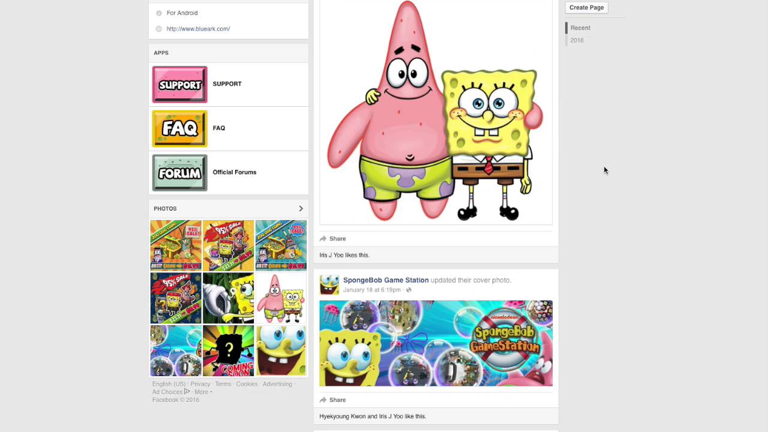Image resolution: width=768 pixels, height=432 pixels.
Task: Share the cover photo update post
Action: pos(333,400)
